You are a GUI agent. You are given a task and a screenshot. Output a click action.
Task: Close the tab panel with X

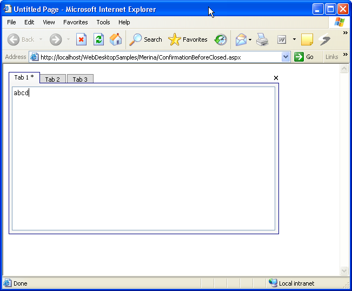(276, 78)
